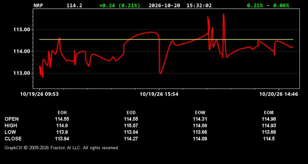Click the 15:32:02 timestamp
Screen dimensions: 308x164
(199, 5)
